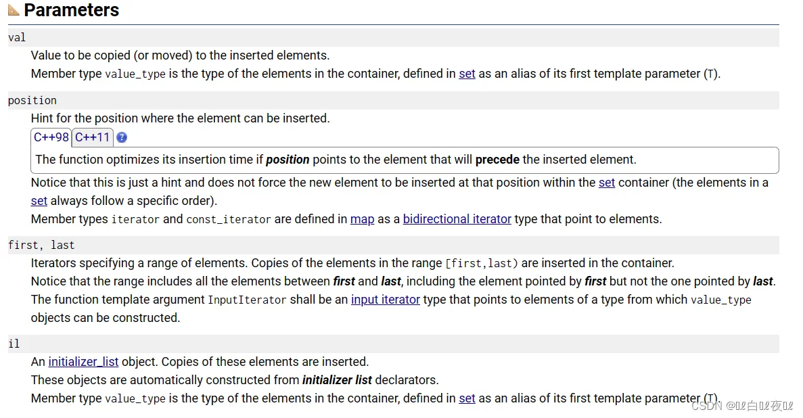Screen dimensions: 803x418
Task: Open the initializer_list link
Action: point(83,362)
